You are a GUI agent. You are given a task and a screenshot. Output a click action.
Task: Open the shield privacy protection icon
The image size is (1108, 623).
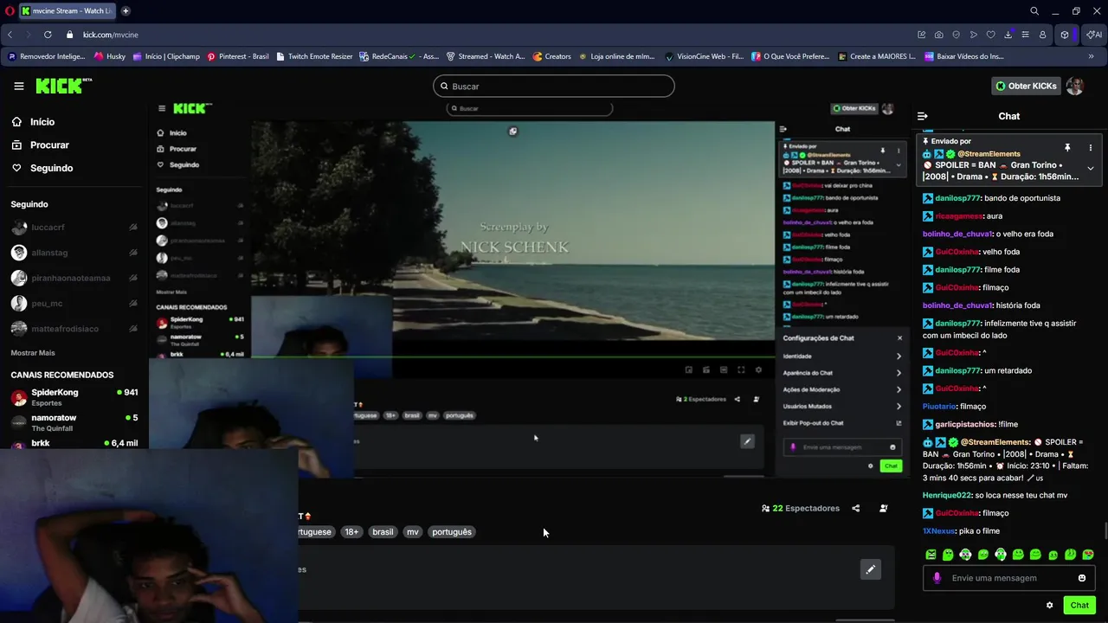pos(957,35)
